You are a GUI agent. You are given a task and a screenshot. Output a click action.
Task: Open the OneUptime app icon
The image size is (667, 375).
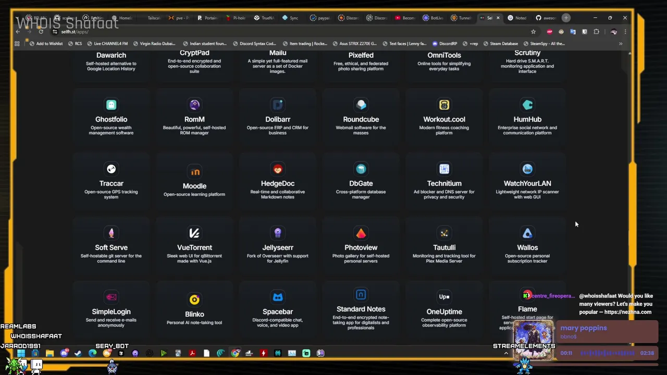coord(444,297)
